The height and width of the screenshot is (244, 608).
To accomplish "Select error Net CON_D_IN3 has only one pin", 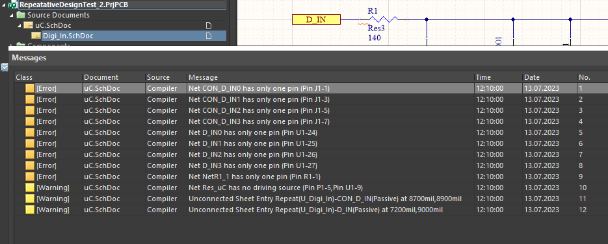I will click(311, 121).
